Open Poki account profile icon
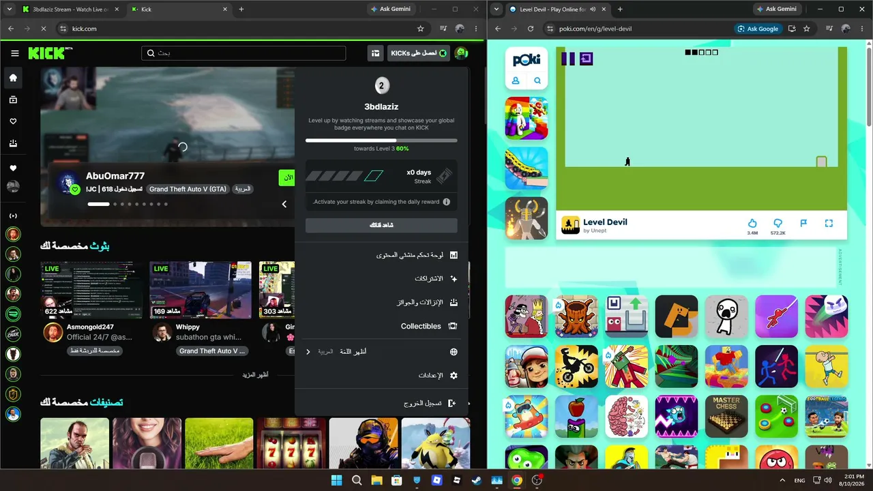 [516, 80]
